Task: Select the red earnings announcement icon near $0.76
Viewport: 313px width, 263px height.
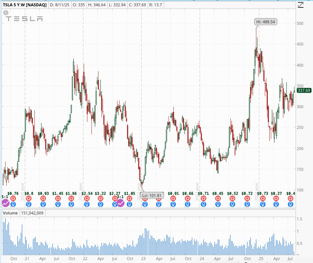Action: click(x=14, y=198)
